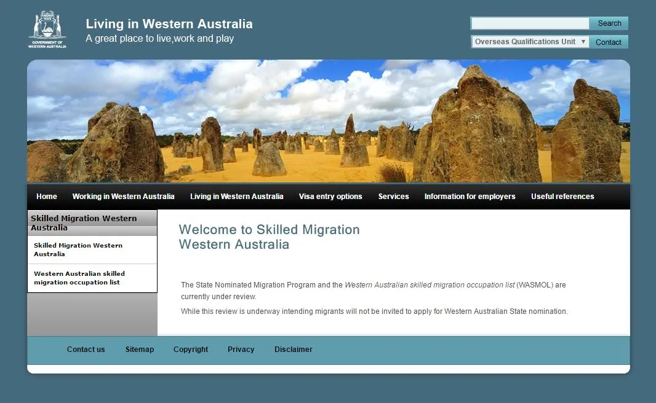Open Information for employers nav item
Viewport: 656px width, 403px height.
tap(470, 197)
